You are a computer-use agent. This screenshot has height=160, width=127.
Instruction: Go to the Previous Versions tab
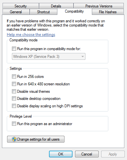point(99,6)
